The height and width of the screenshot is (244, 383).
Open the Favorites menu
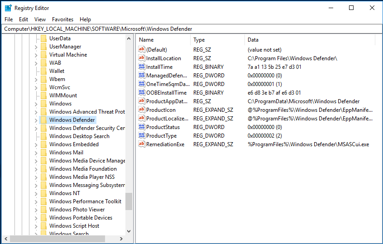(x=62, y=19)
